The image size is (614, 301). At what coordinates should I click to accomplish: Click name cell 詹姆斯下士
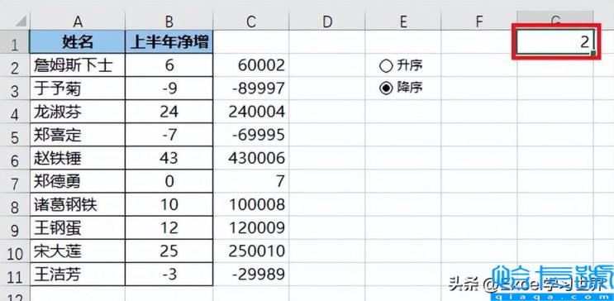(78, 65)
